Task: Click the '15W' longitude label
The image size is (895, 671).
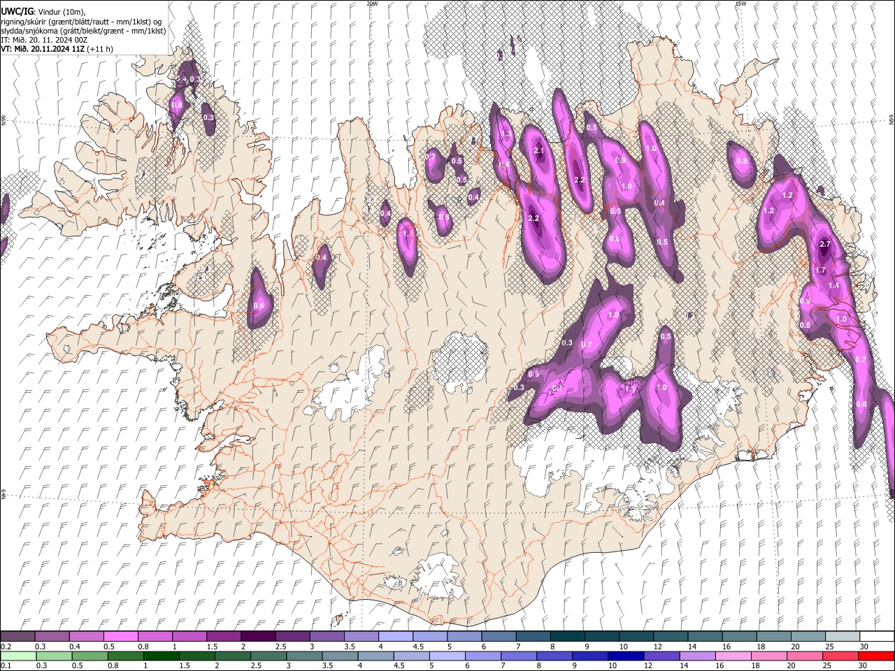Action: (x=740, y=3)
